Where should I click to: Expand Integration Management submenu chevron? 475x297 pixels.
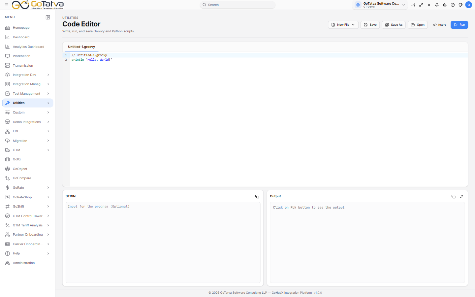(48, 84)
